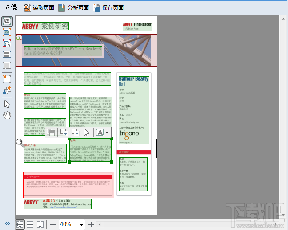Select the red 项目概述 bar label in sidebar
The width and height of the screenshot is (288, 230).
tap(124, 152)
